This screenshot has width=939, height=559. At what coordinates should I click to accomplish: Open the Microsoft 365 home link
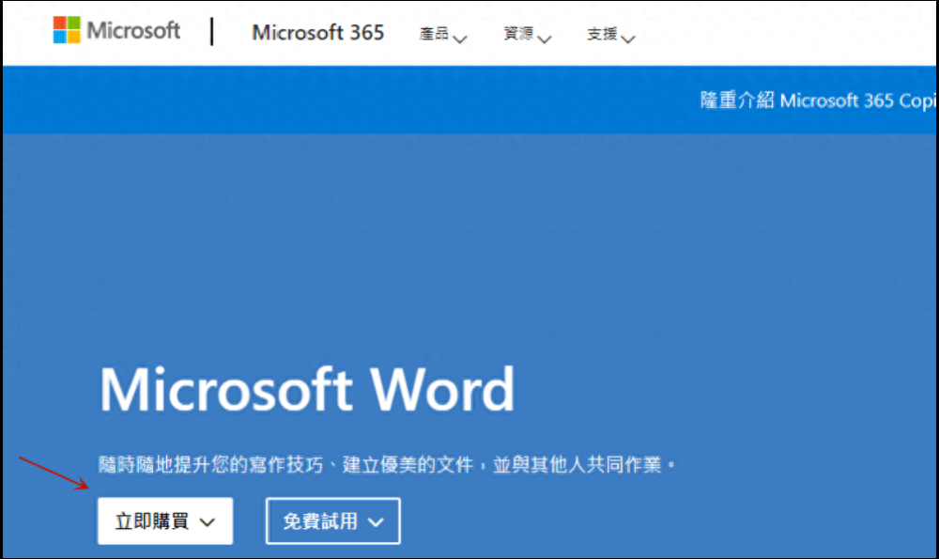point(317,32)
